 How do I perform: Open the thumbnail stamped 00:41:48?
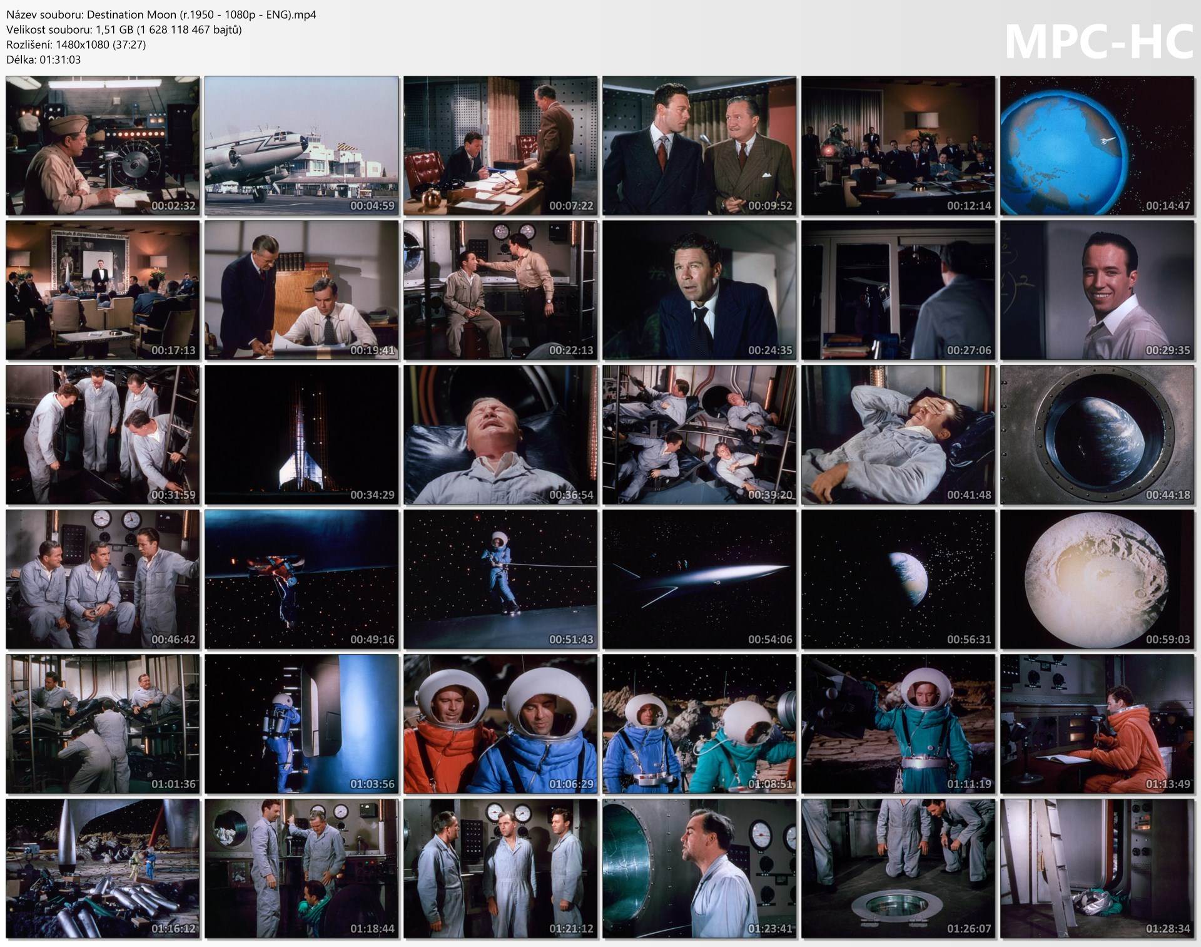898,435
